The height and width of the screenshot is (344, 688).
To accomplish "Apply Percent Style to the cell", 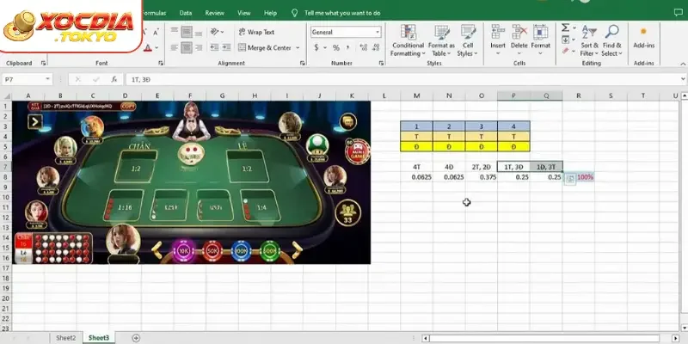I will [x=336, y=47].
